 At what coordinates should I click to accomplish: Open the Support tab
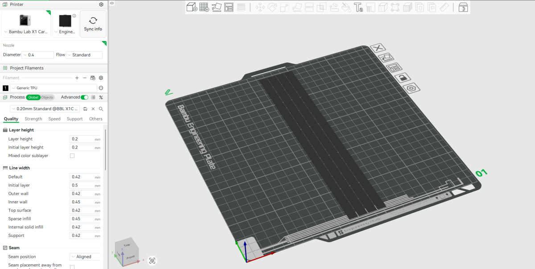click(75, 119)
